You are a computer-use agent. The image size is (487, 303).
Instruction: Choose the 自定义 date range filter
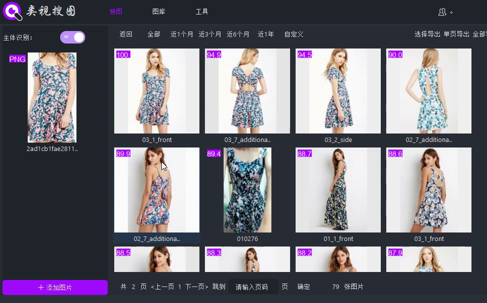click(x=294, y=34)
